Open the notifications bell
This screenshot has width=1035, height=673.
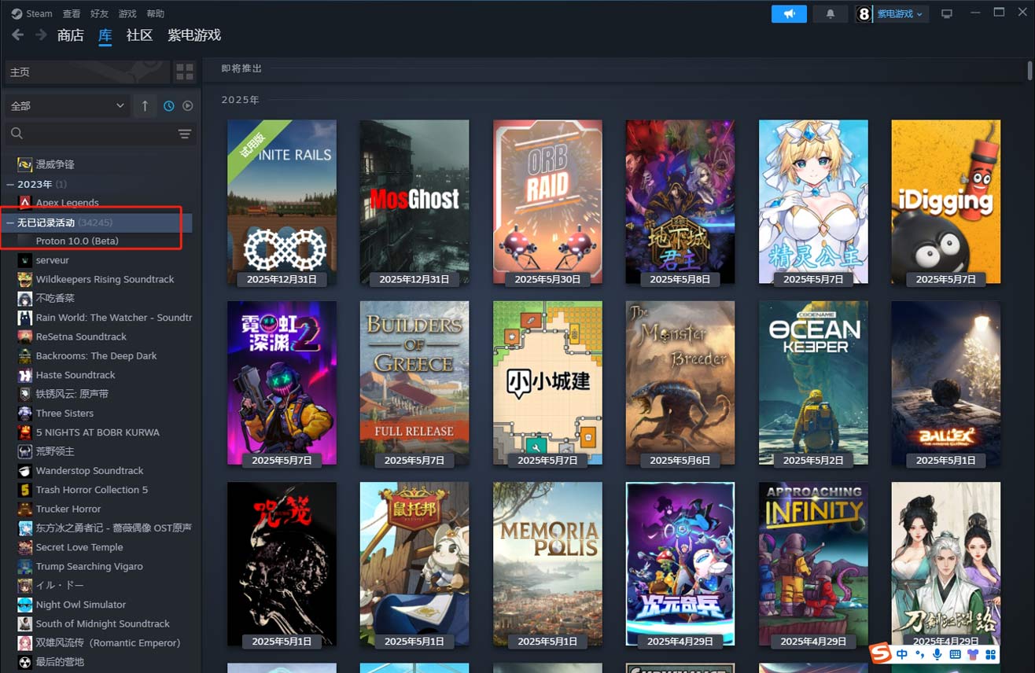coord(830,13)
